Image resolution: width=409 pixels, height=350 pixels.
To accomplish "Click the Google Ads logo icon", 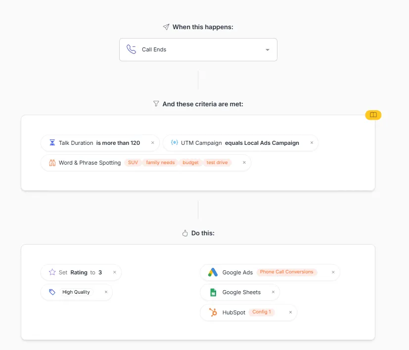I will [x=213, y=272].
